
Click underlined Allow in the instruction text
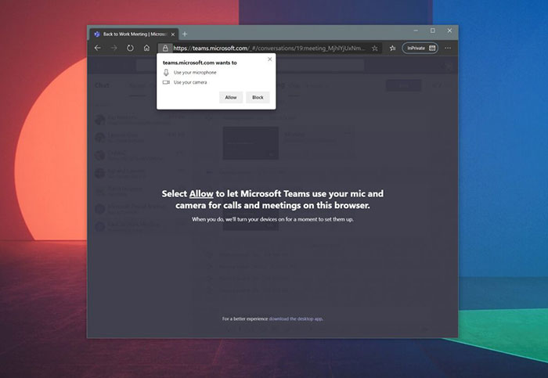201,193
